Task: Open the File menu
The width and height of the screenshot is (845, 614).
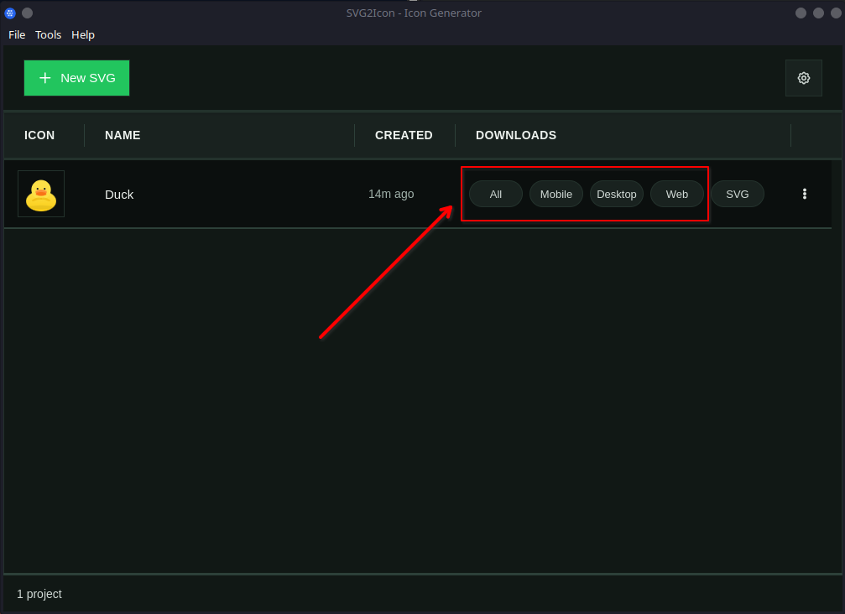Action: coord(16,34)
